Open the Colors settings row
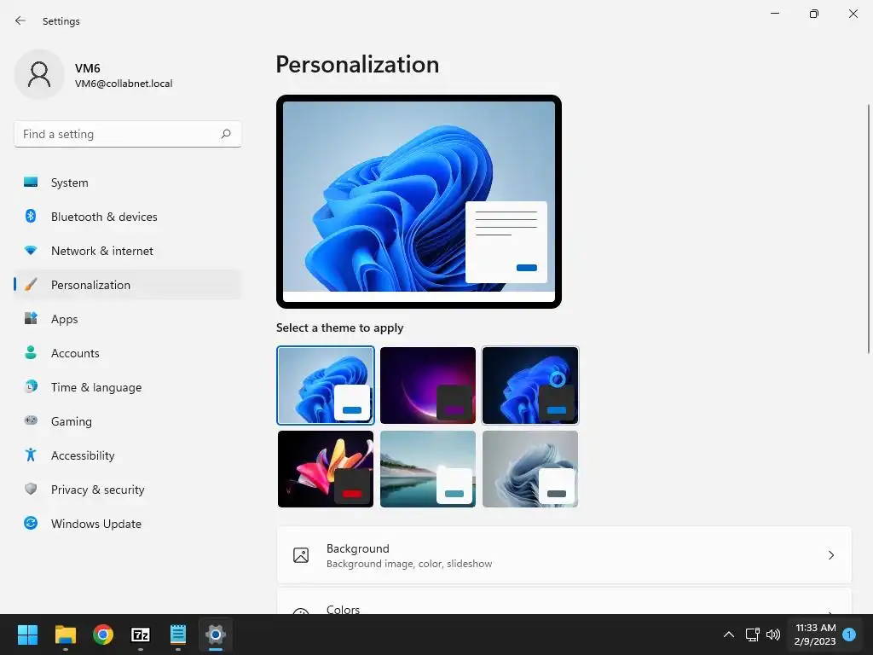 564,601
